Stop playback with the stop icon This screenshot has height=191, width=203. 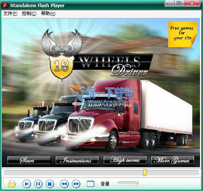(x=50, y=184)
